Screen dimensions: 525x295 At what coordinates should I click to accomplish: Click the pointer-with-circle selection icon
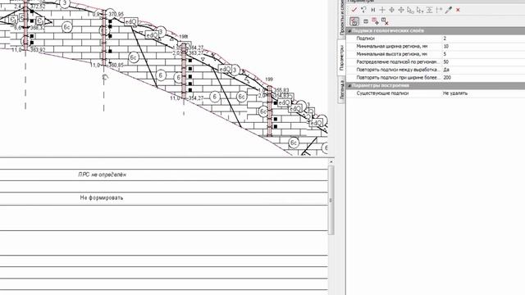[410, 10]
